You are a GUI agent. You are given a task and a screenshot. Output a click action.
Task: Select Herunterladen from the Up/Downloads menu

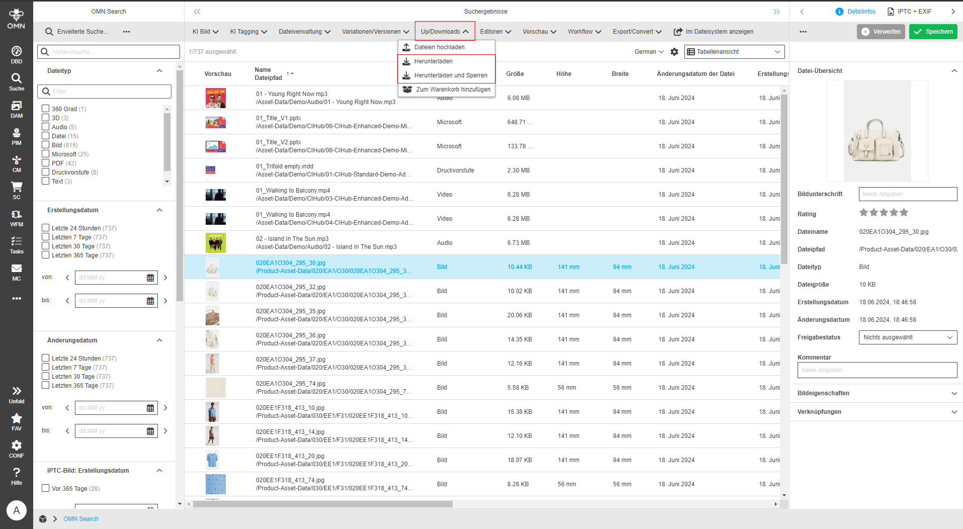(x=433, y=61)
